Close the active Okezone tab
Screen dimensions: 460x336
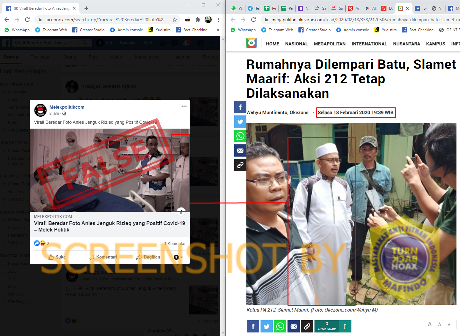point(407,8)
